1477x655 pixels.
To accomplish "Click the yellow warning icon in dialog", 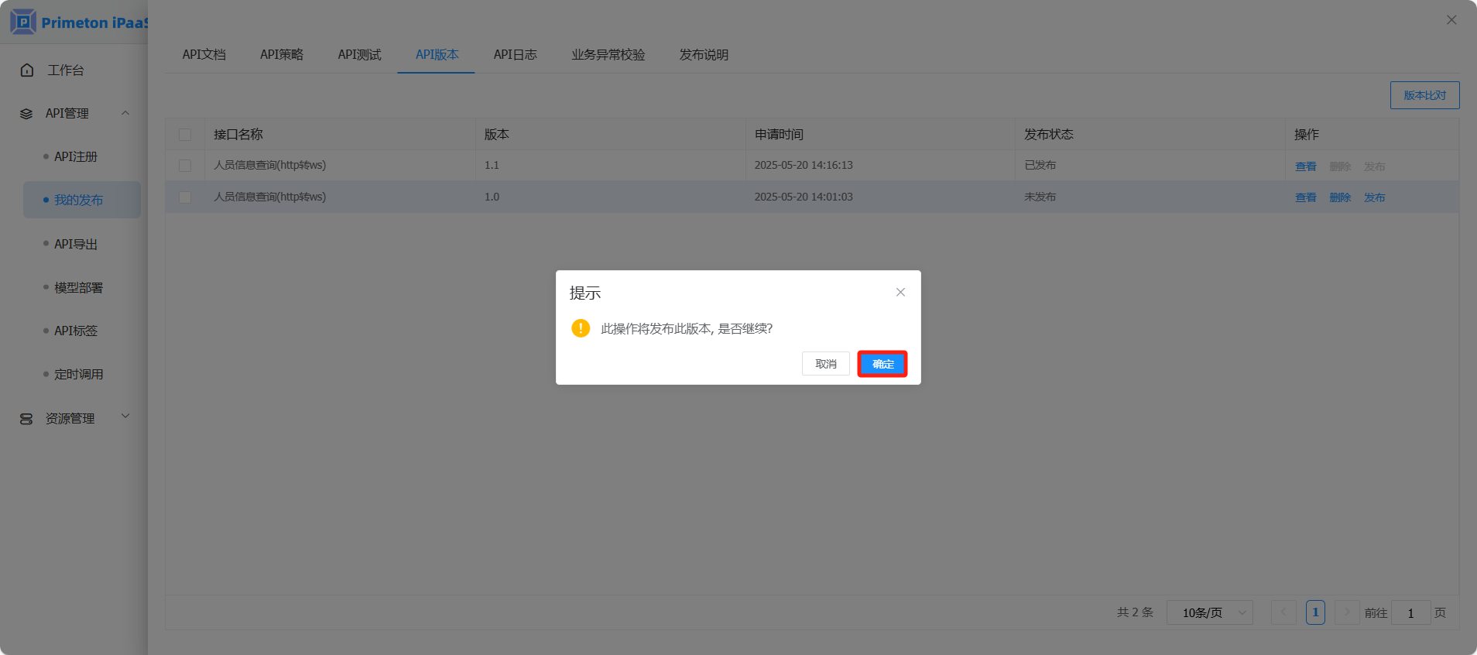I will 581,328.
